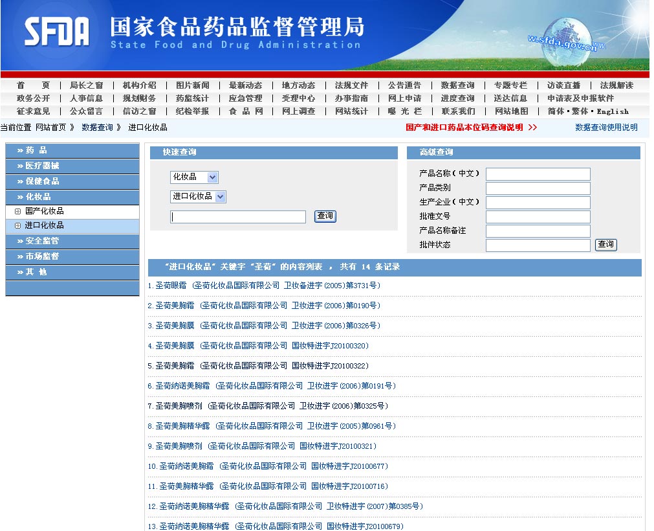Image resolution: width=654 pixels, height=531 pixels.
Task: Open result 6 圣荷纳诺美胸霜 第0191号
Action: 272,386
